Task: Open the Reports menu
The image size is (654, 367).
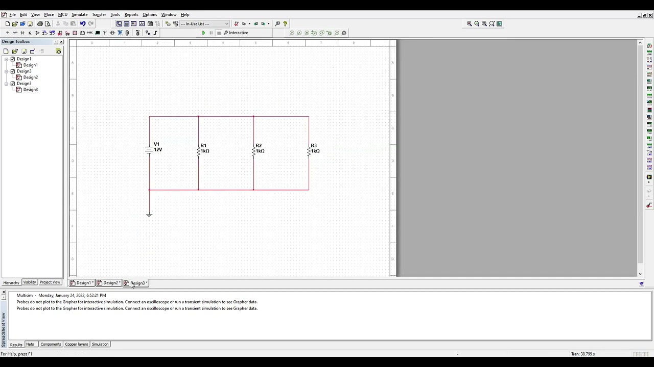Action: tap(131, 14)
